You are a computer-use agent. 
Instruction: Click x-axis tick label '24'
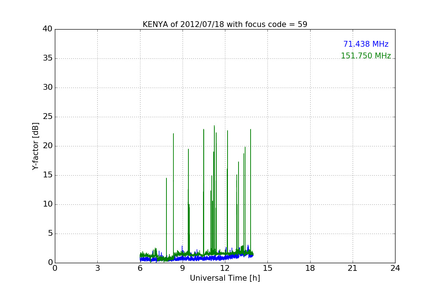(x=395, y=268)
